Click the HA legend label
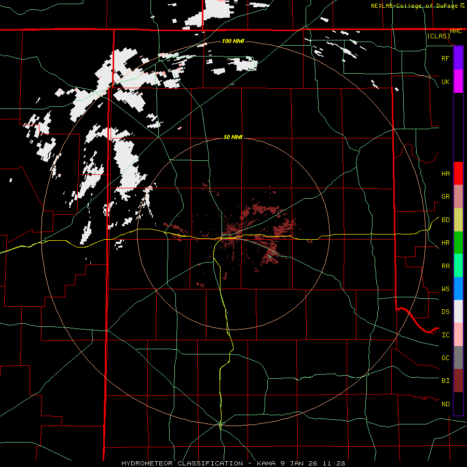467x467 pixels. (445, 174)
